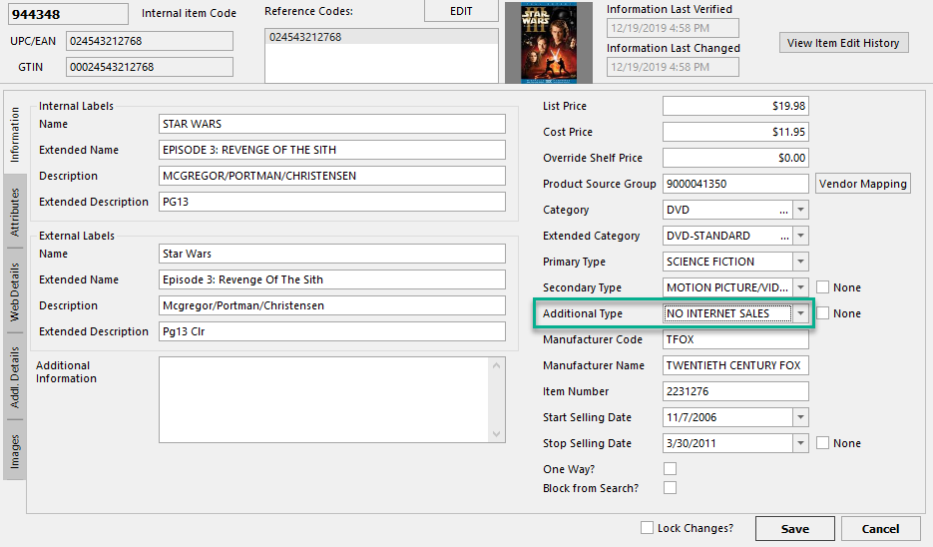Click External Extended Description Pg13 Clr field
933x547 pixels.
(332, 331)
